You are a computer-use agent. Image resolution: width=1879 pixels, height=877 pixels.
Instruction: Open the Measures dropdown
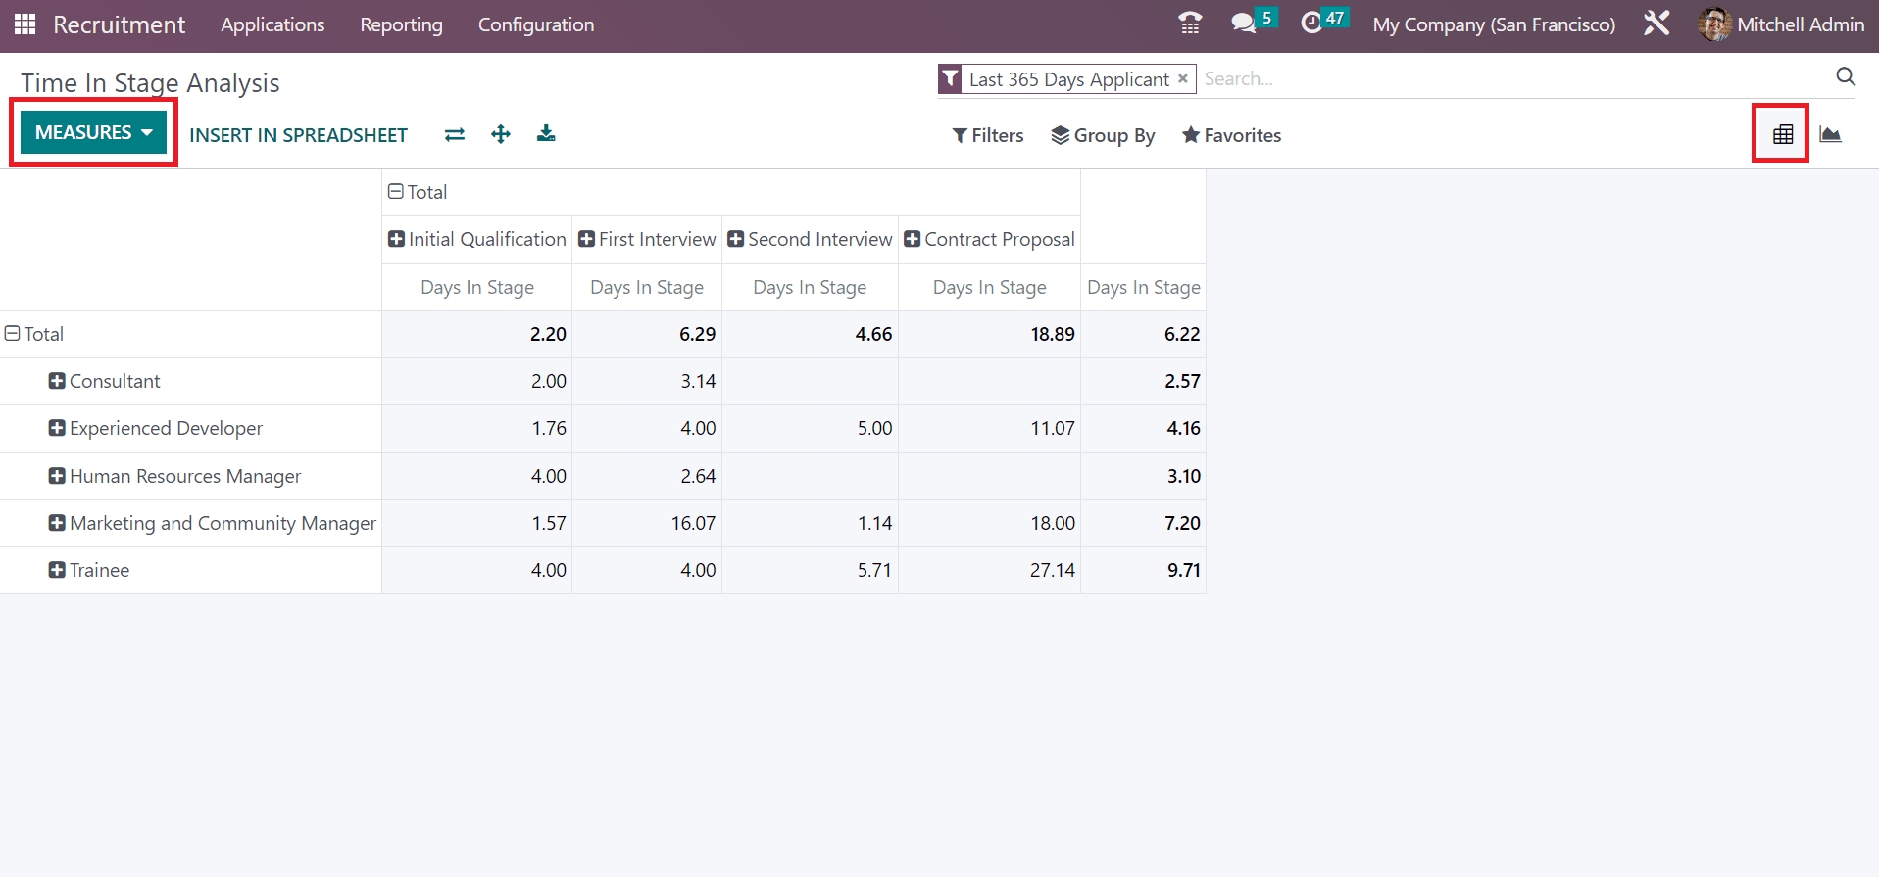[x=93, y=132]
